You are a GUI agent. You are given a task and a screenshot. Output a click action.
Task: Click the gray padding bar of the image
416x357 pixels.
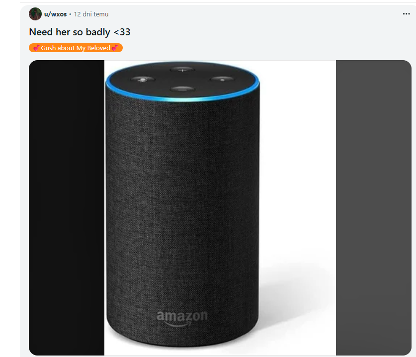click(x=374, y=207)
